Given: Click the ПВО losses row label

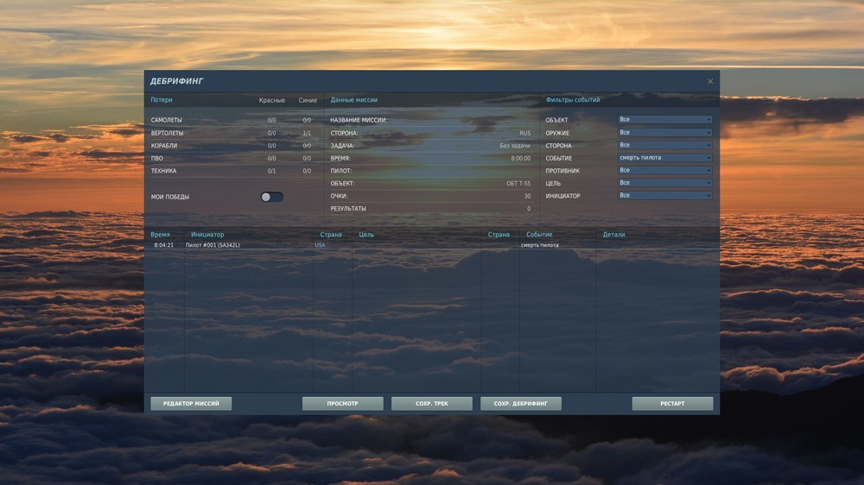Looking at the screenshot, I should point(157,159).
